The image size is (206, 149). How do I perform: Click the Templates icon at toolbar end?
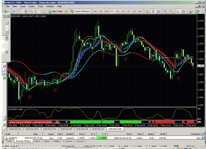(x=204, y=12)
